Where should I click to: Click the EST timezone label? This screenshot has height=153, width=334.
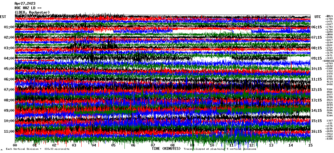point(3,17)
